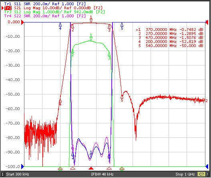Click the -50.00 Y-axis scale label
The height and width of the screenshot is (178, 211).
click(x=13, y=94)
